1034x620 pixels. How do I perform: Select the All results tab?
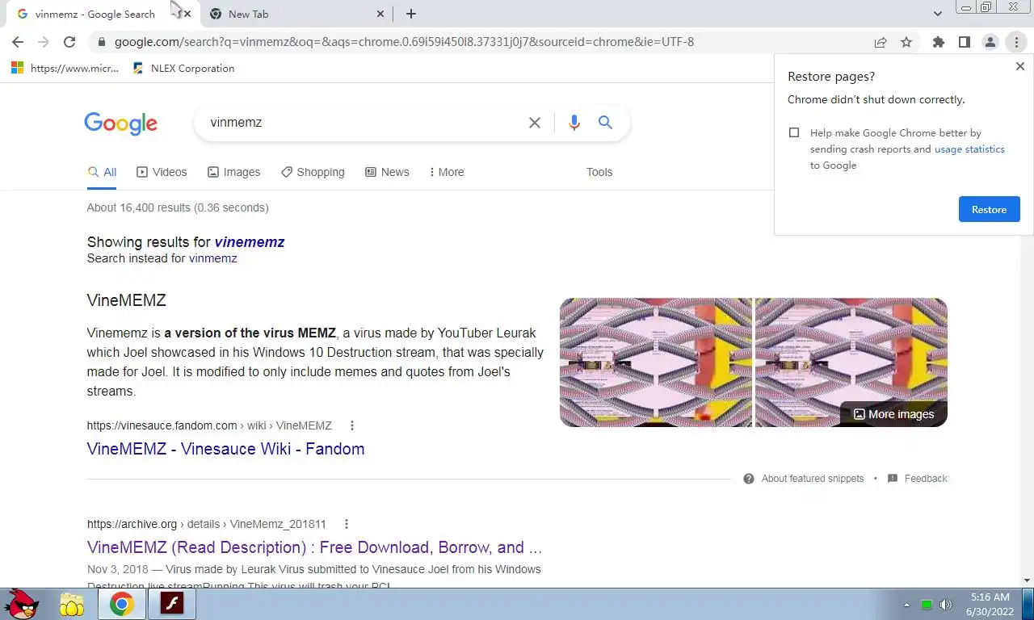coord(102,172)
